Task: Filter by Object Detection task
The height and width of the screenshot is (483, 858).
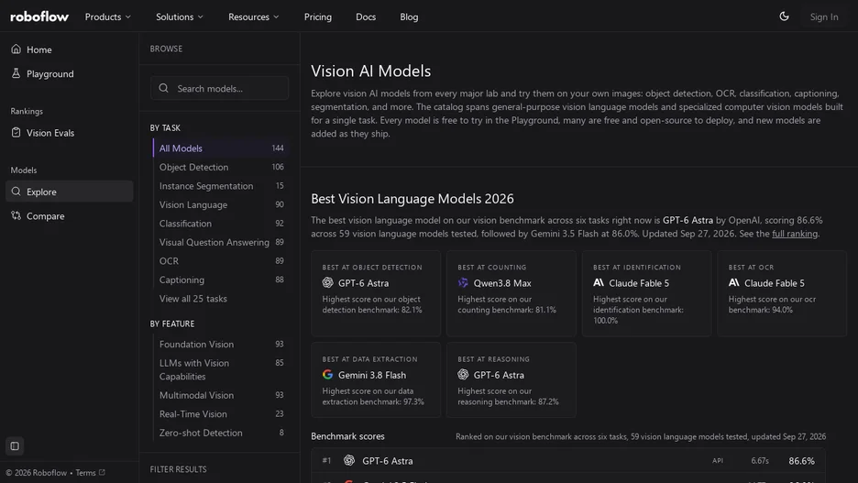Action: pyautogui.click(x=221, y=167)
